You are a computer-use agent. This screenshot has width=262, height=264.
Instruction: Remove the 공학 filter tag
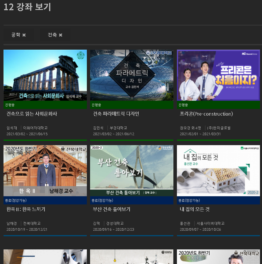[x=24, y=35]
